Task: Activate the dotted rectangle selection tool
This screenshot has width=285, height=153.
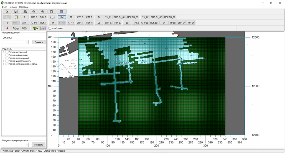Action: 52,17
